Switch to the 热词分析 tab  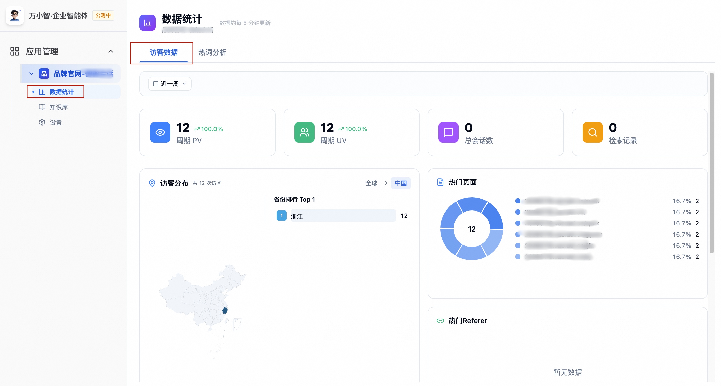click(x=212, y=52)
